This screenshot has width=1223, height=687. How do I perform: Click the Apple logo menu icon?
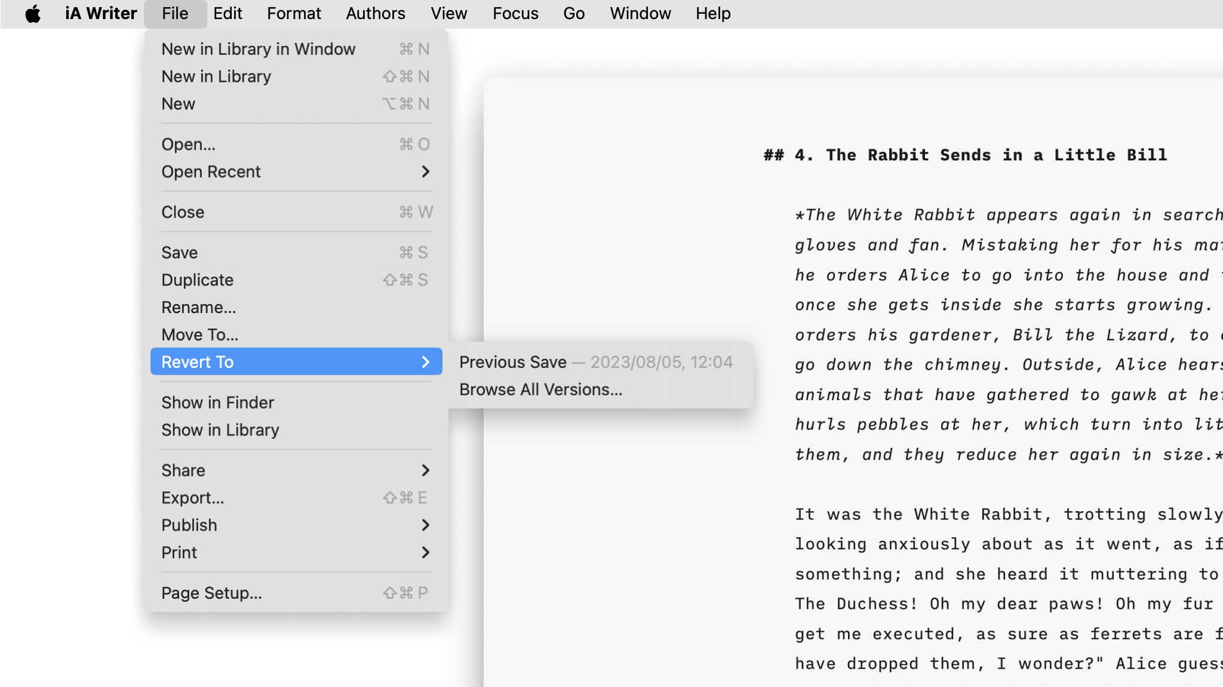click(33, 13)
